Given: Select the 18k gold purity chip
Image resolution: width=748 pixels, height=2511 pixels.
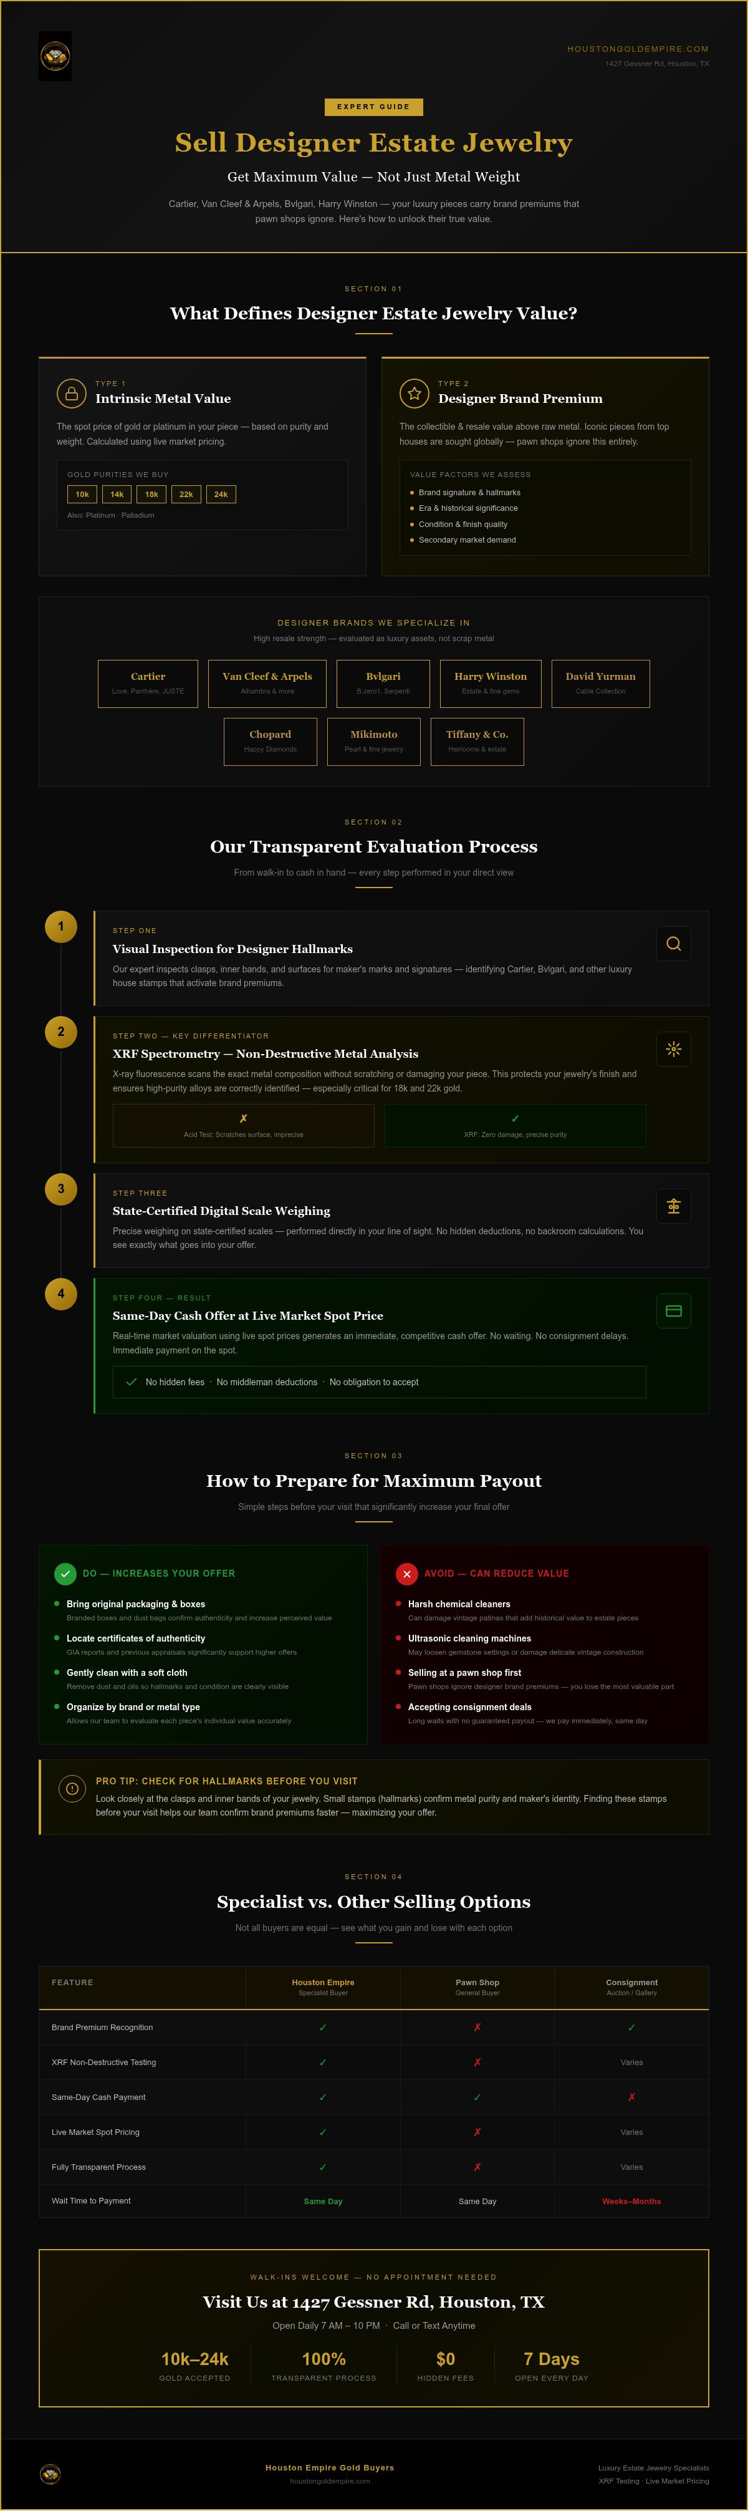Looking at the screenshot, I should 152,494.
